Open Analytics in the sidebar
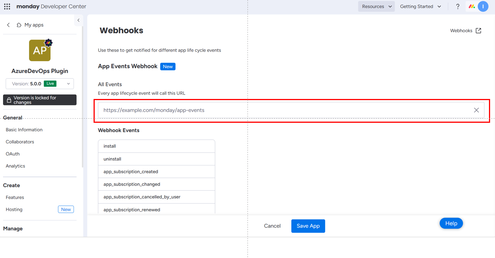 [15, 166]
